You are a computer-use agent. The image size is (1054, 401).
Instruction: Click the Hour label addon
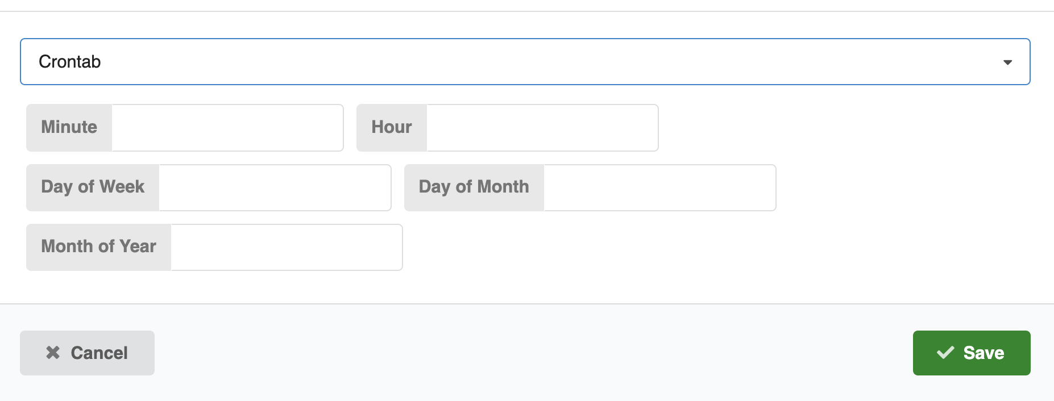(392, 127)
